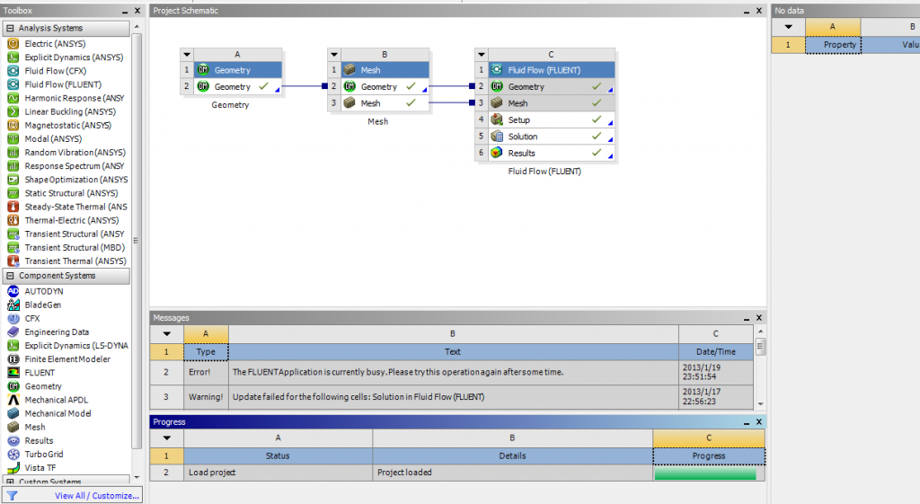The height and width of the screenshot is (504, 920).
Task: Expand the Custom Systems group
Action: tap(10, 482)
